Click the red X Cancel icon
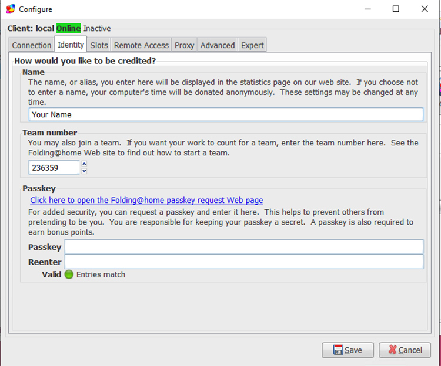 [x=392, y=350]
